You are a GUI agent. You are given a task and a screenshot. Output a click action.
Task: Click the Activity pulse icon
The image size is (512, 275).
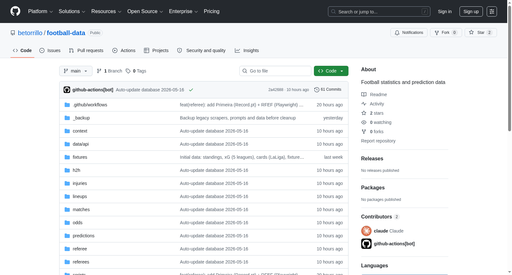pyautogui.click(x=364, y=104)
